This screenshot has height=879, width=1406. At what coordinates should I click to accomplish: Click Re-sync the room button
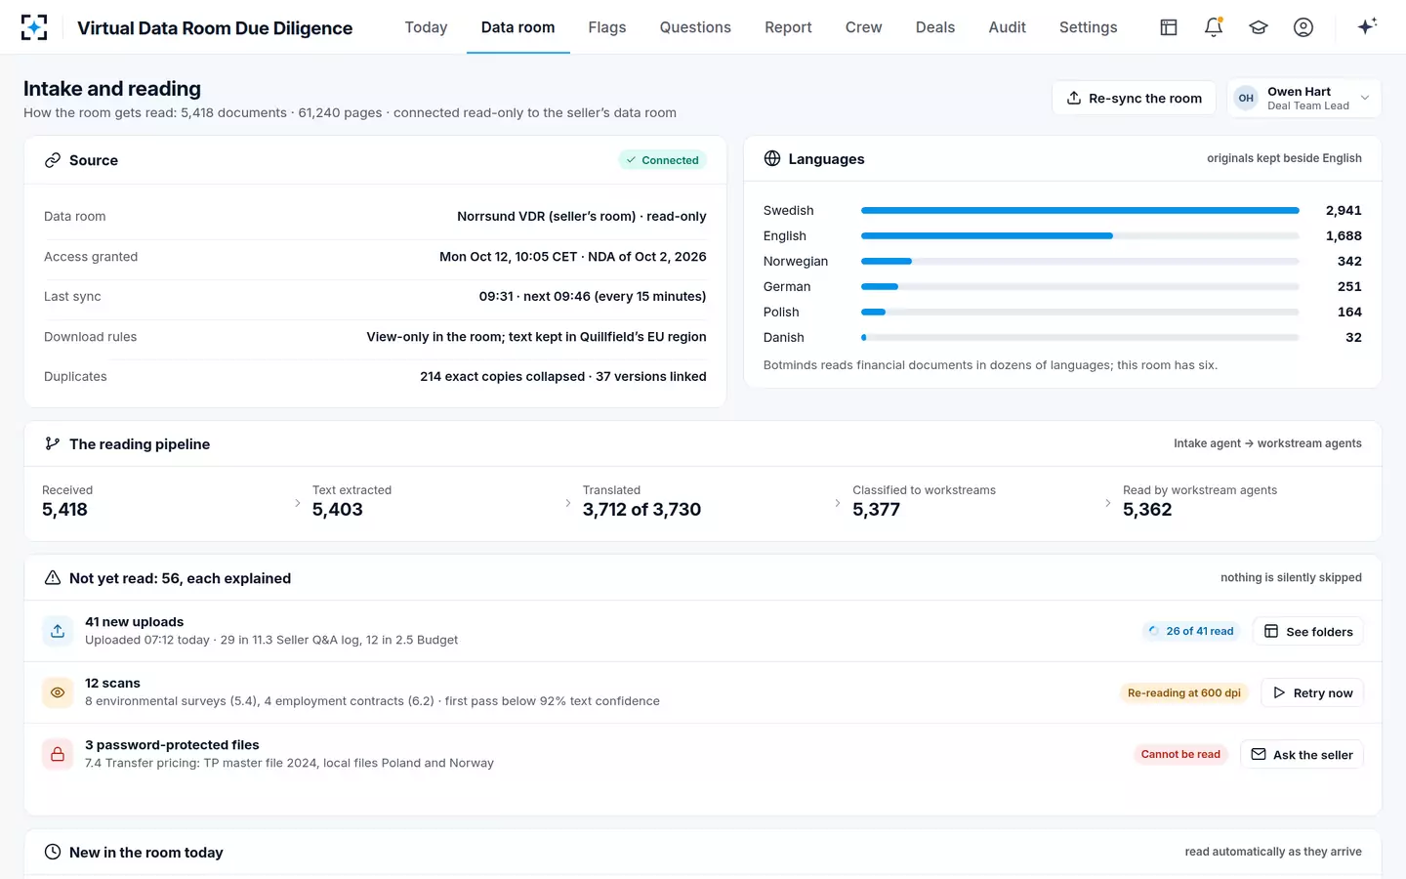coord(1134,98)
